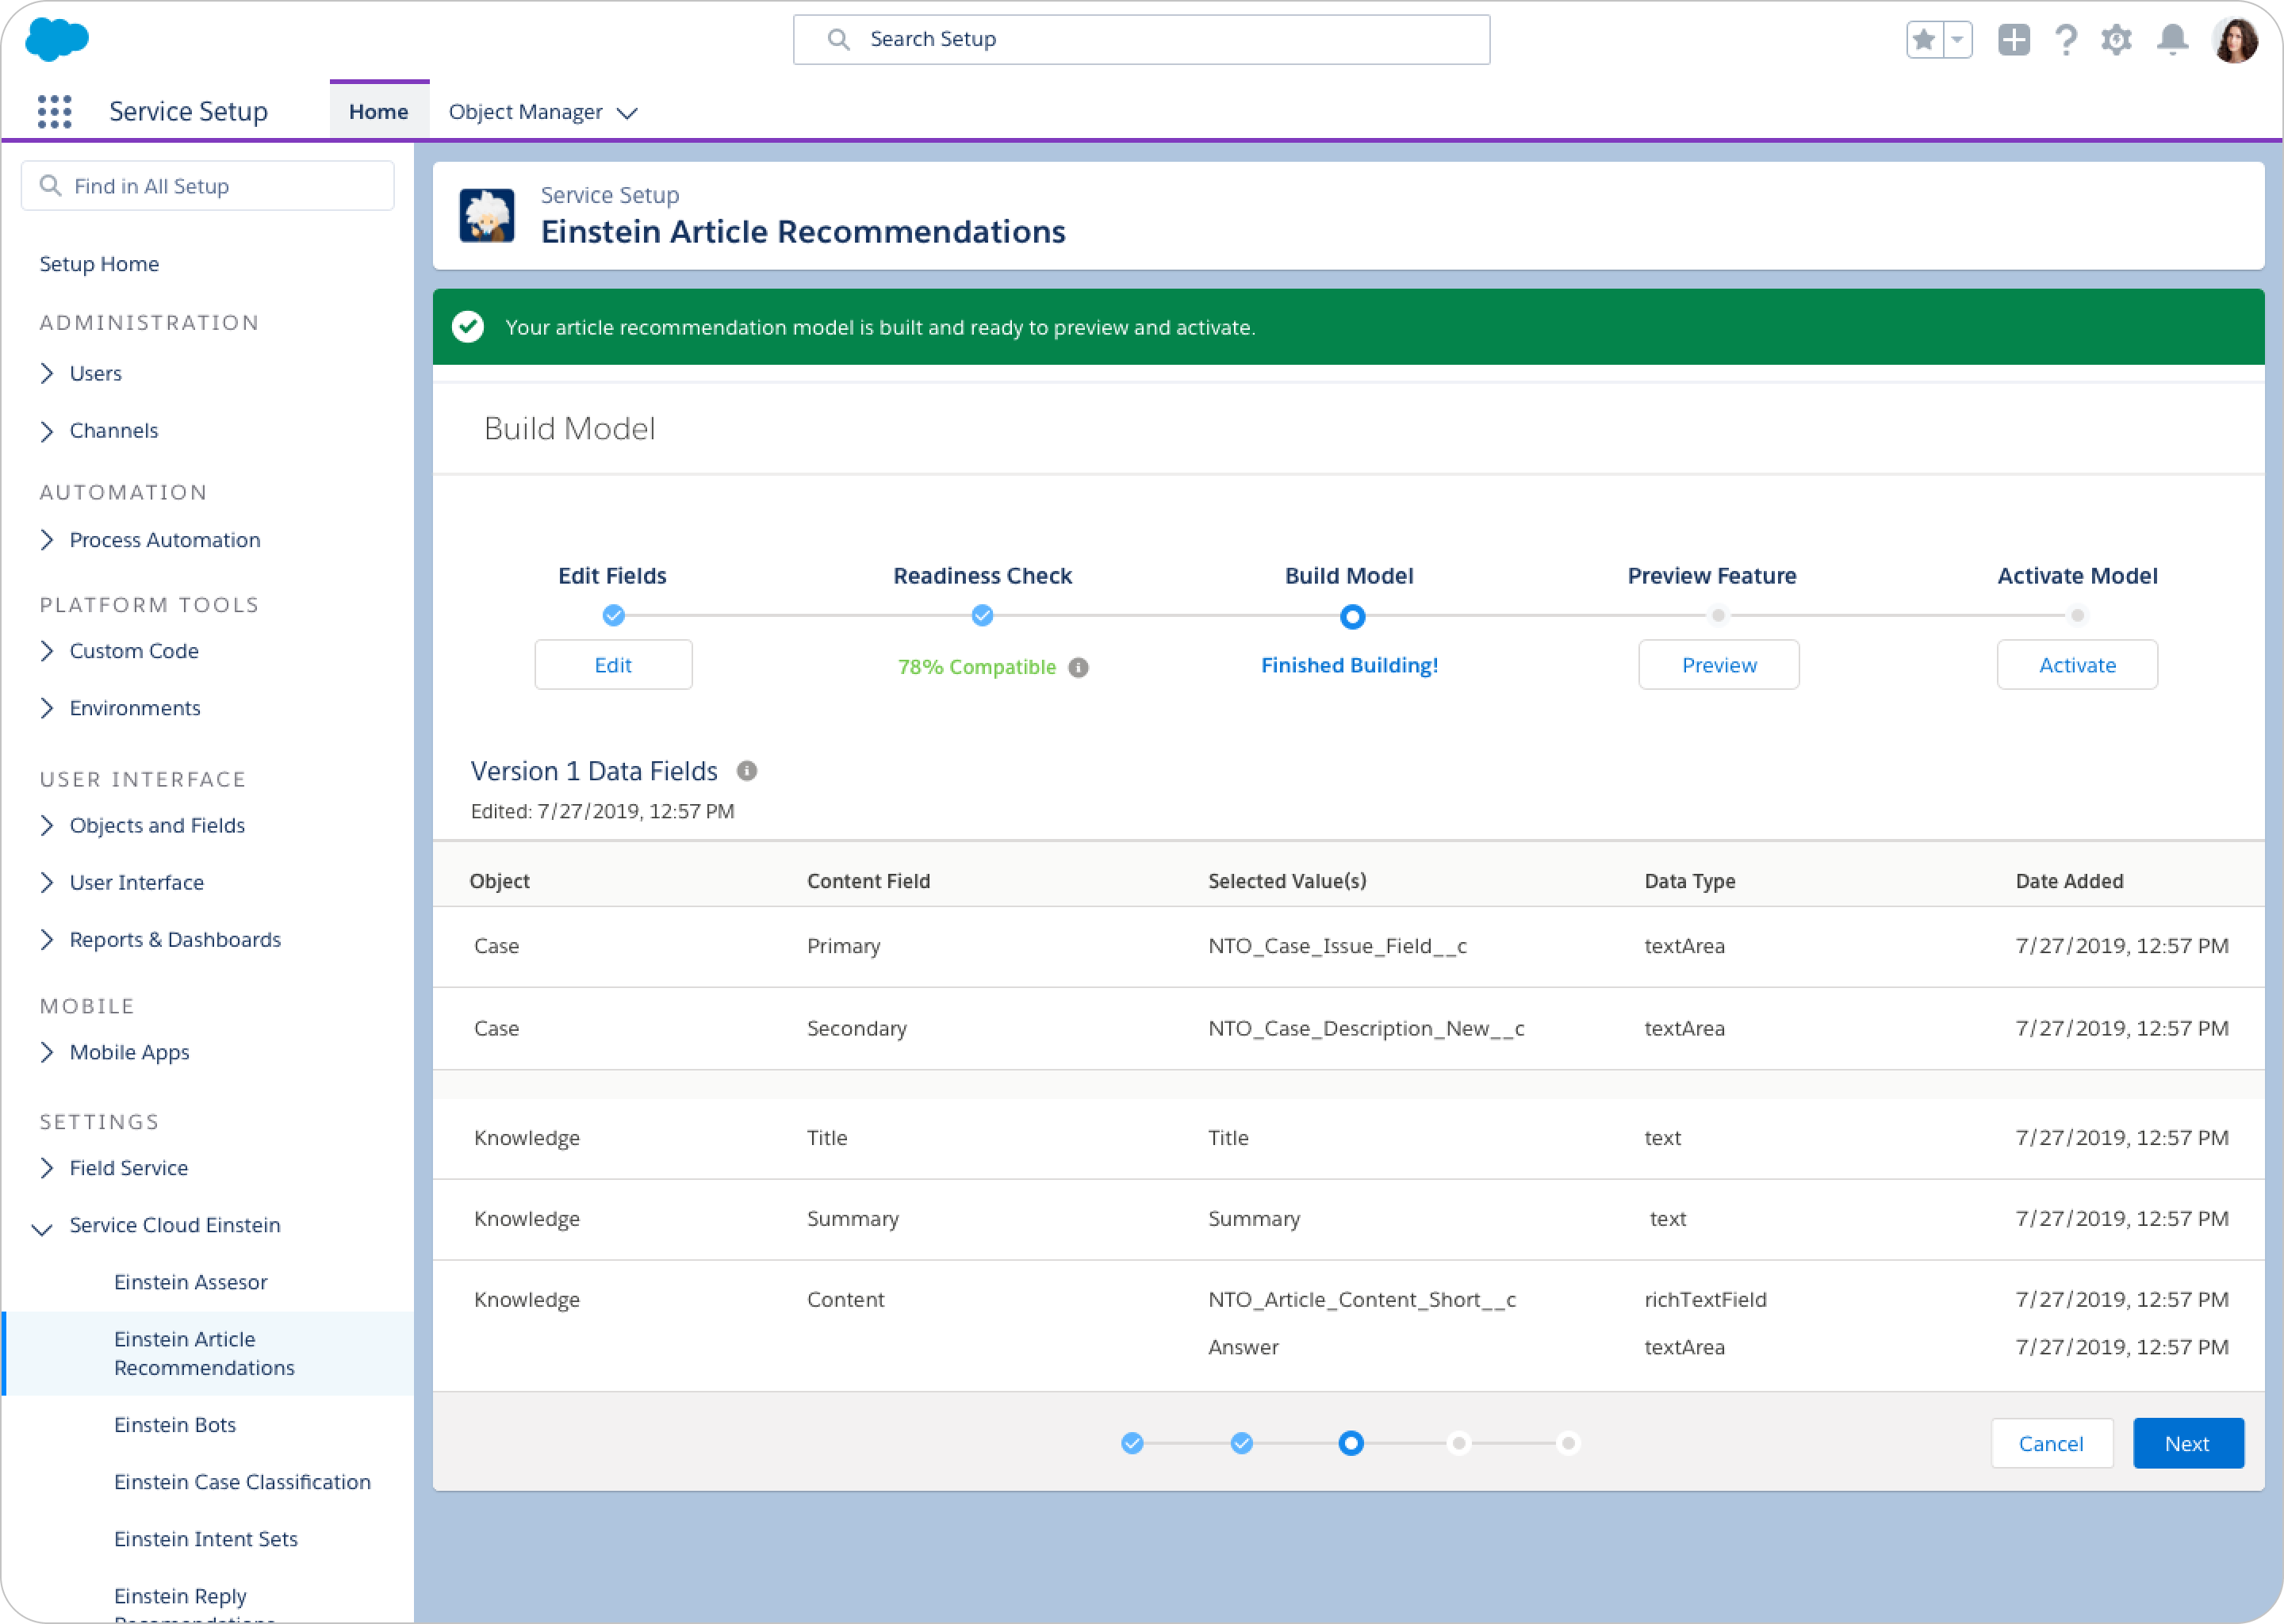Click the favorites star icon
The image size is (2284, 1624).
(1923, 40)
